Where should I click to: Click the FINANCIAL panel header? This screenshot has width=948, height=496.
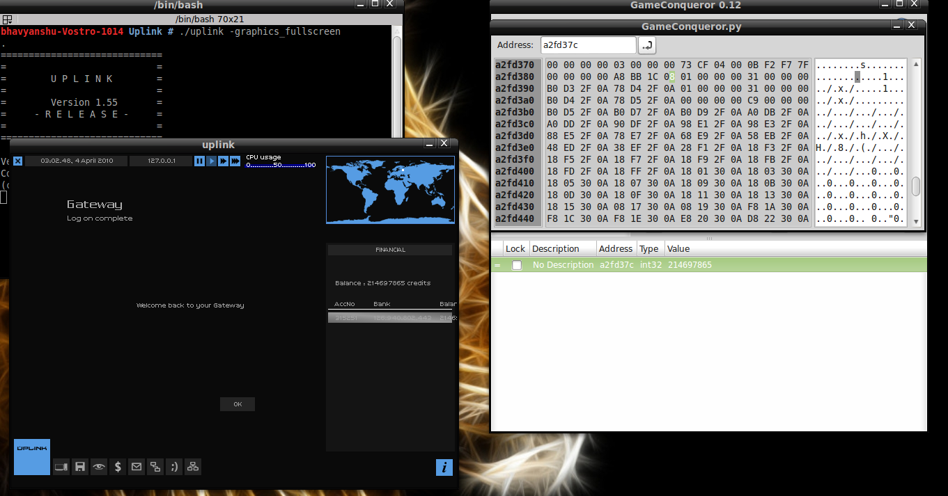390,250
